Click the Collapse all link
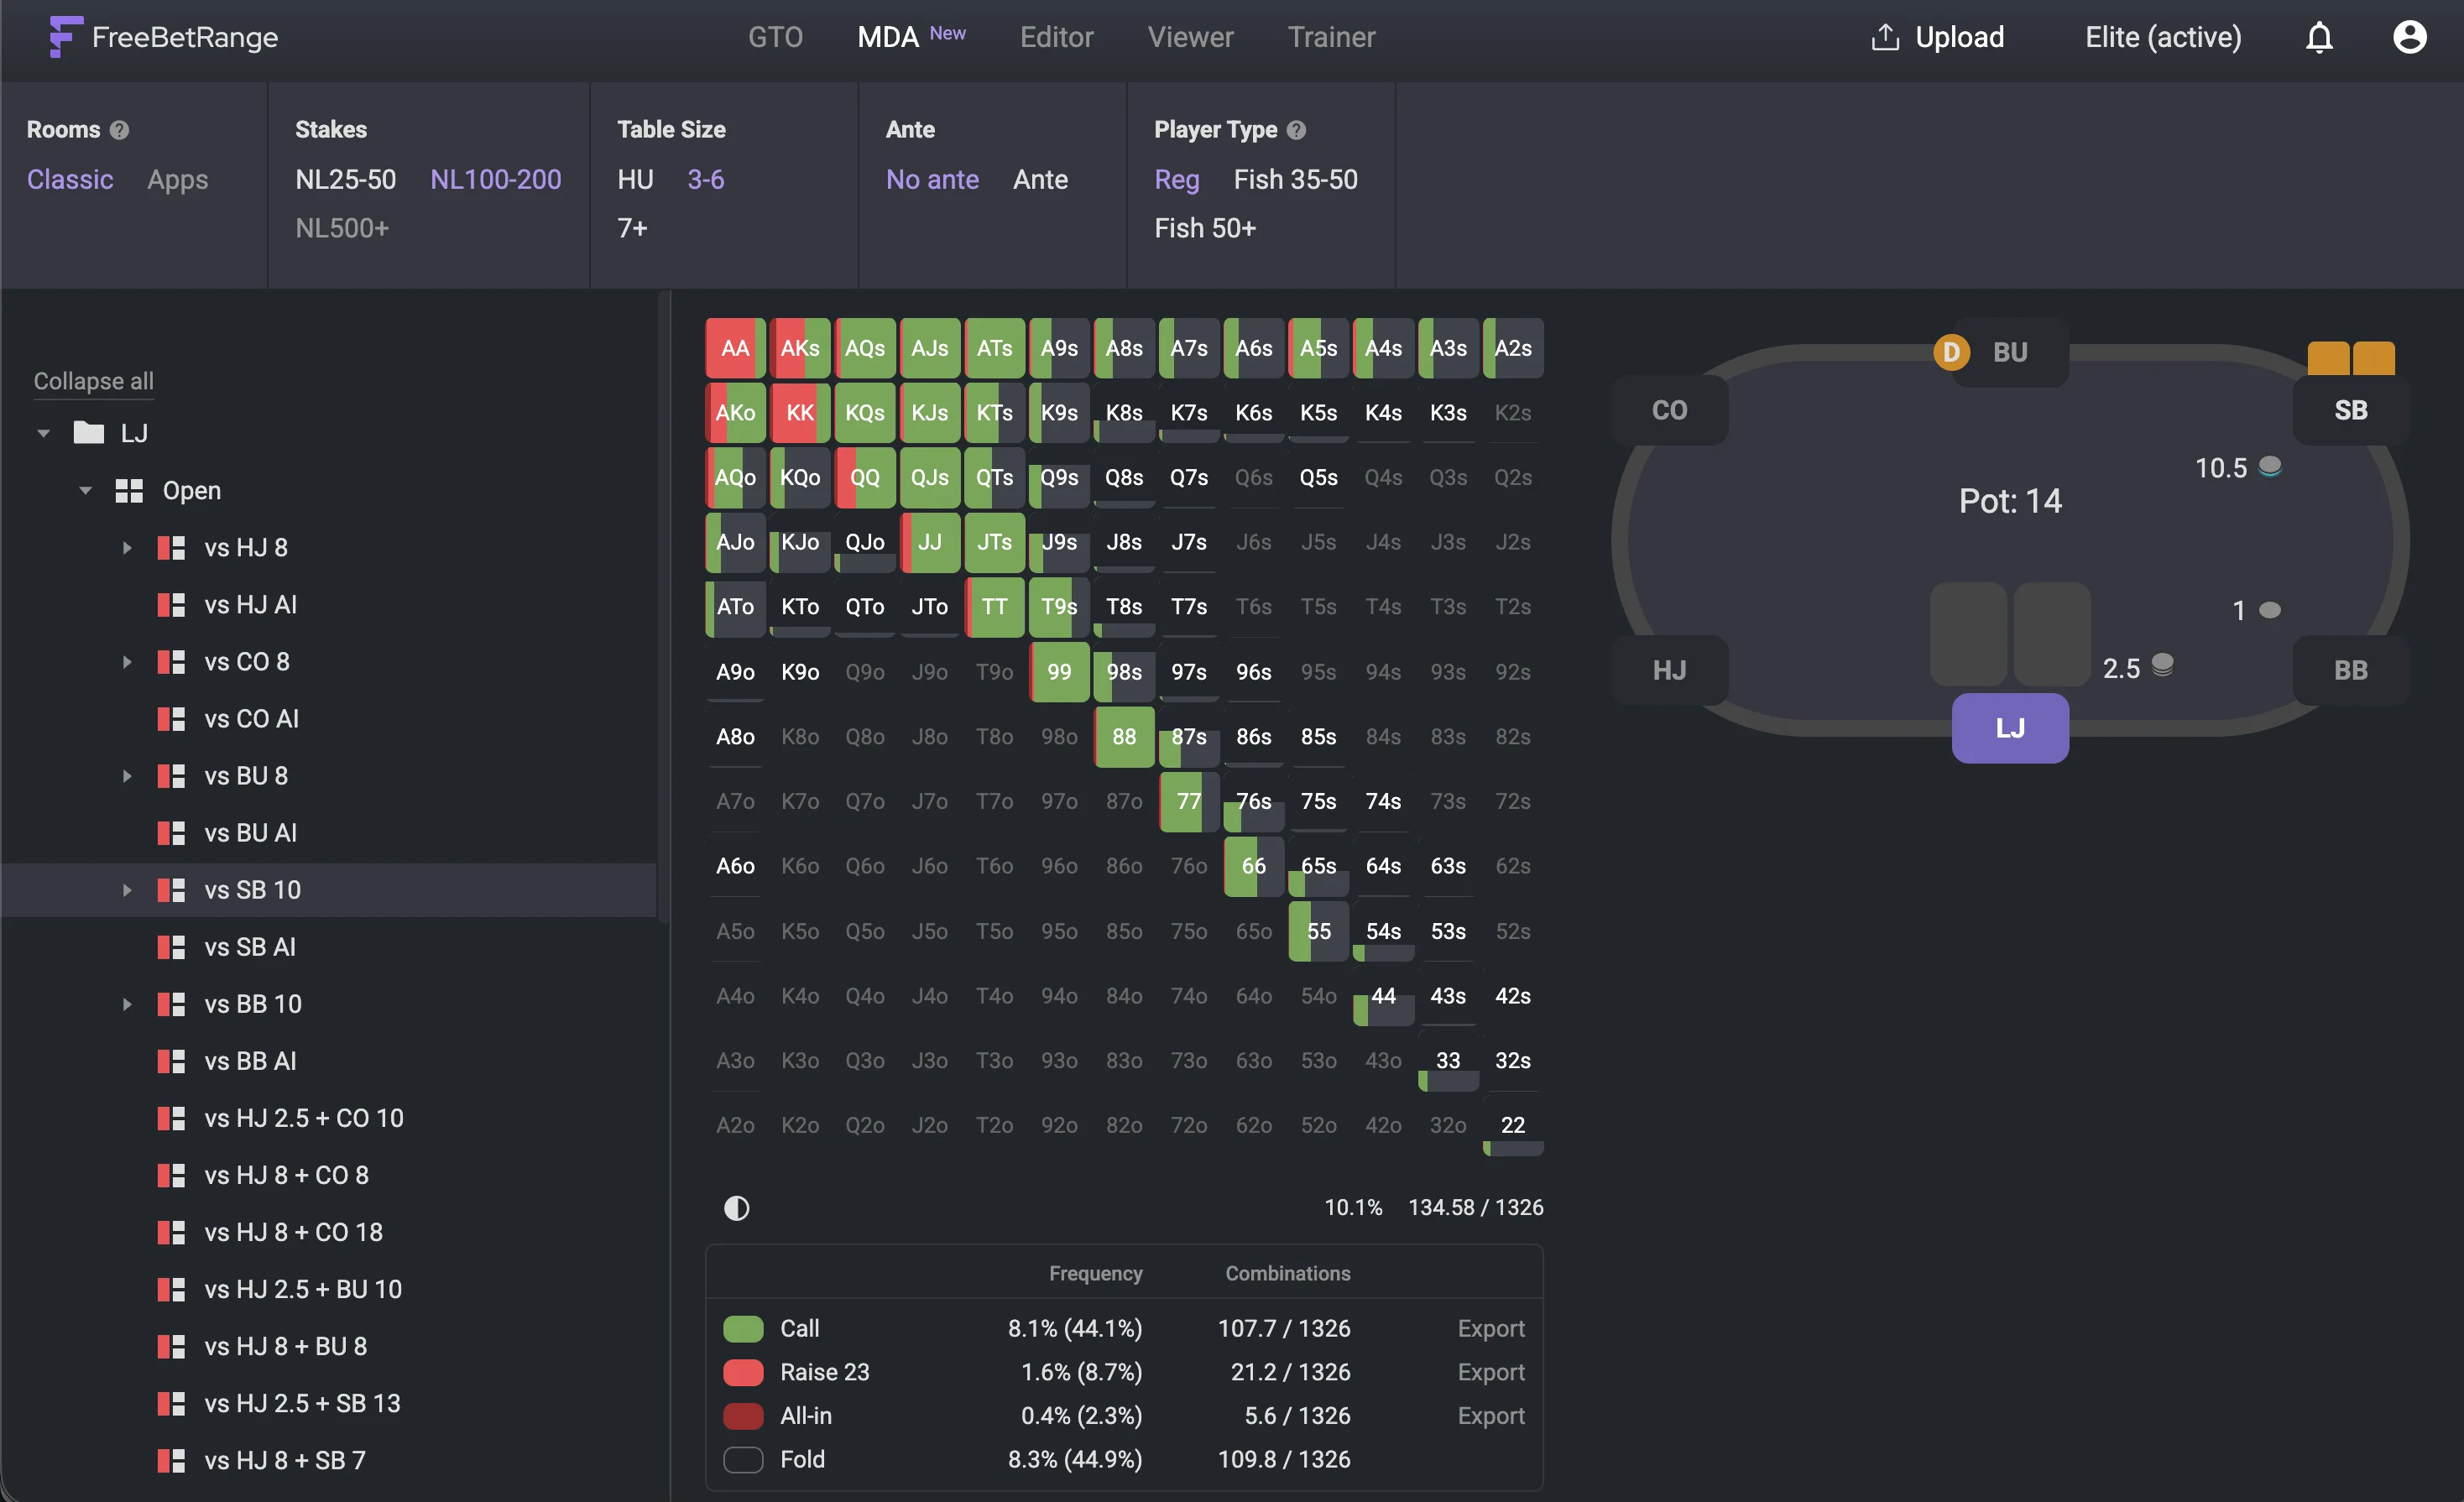This screenshot has width=2464, height=1502. (x=93, y=381)
